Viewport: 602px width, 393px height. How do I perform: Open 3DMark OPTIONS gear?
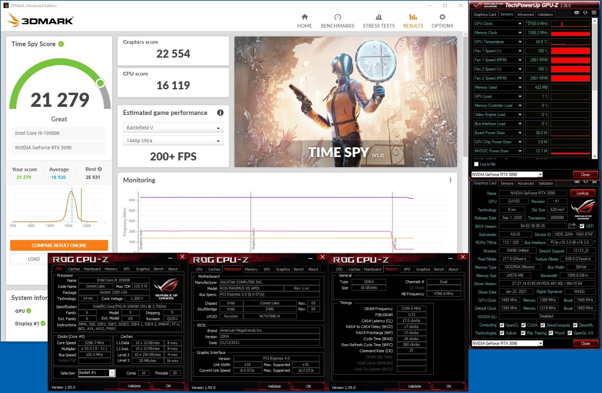tap(442, 17)
